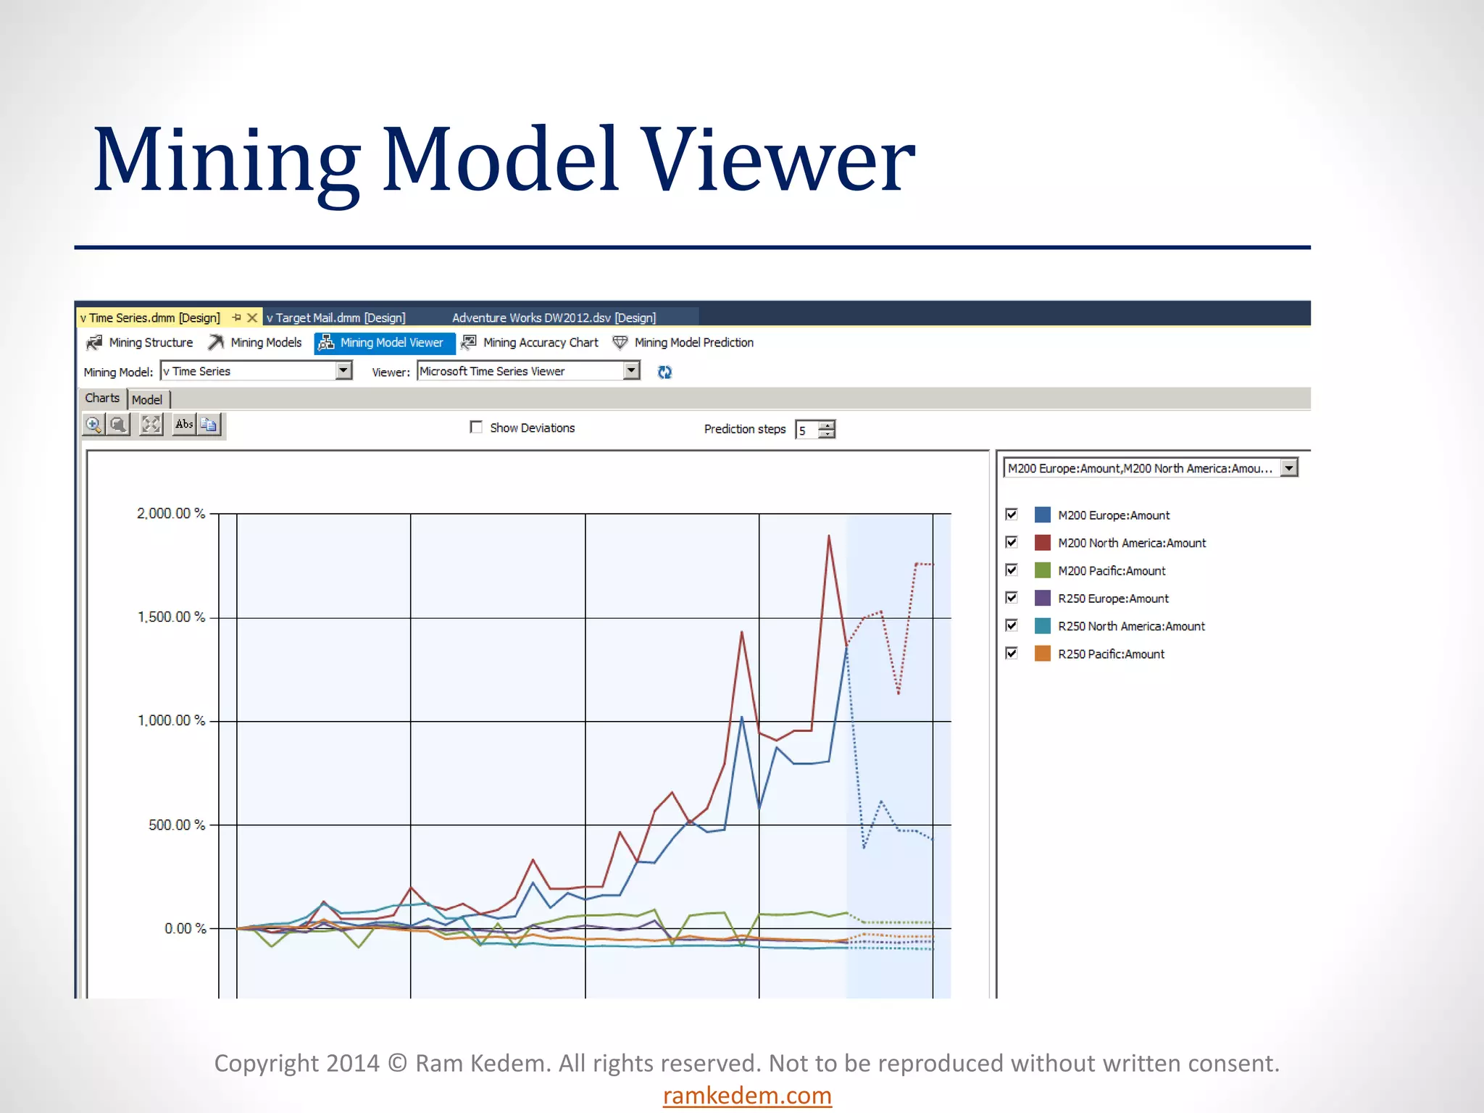The width and height of the screenshot is (1484, 1113).
Task: Switch to the Model tab
Action: pos(147,400)
